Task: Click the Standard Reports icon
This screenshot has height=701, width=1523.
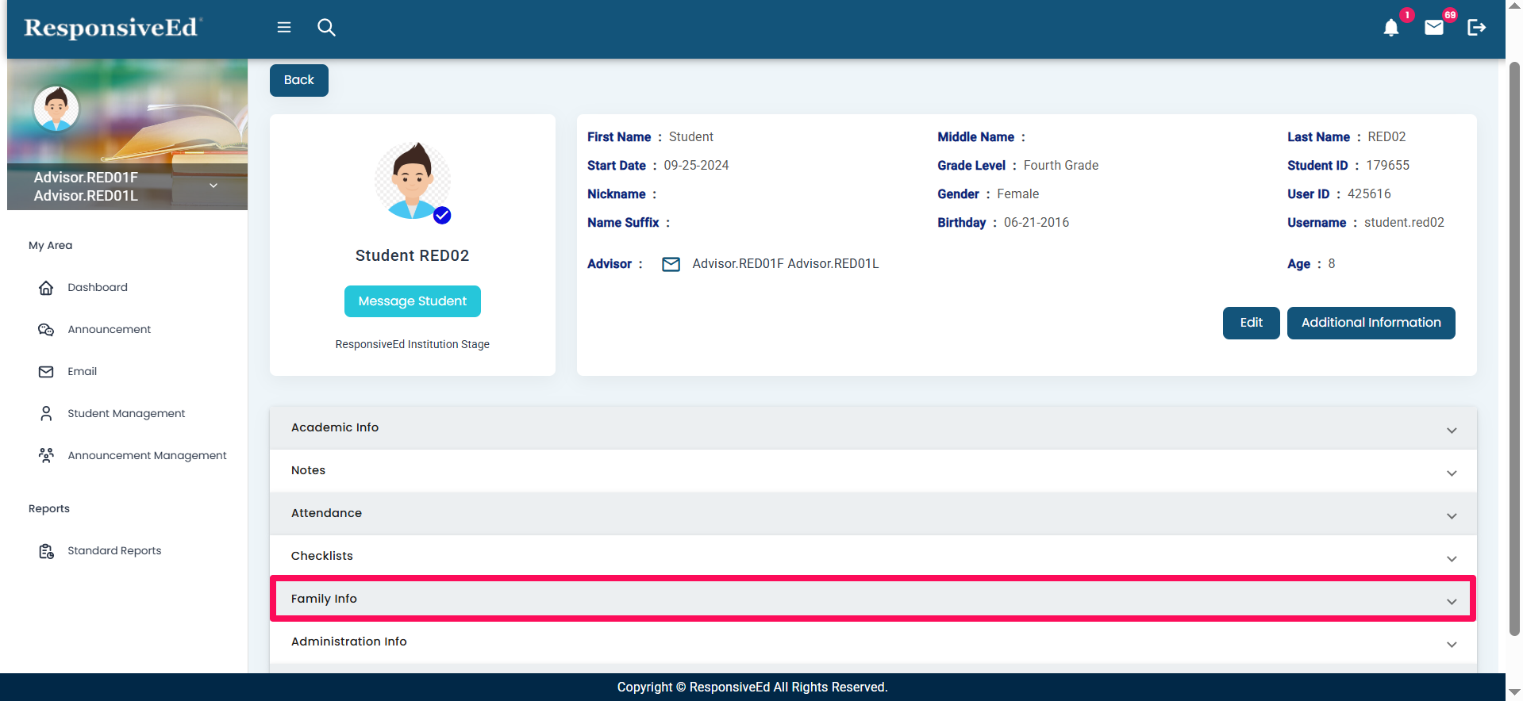Action: click(46, 551)
